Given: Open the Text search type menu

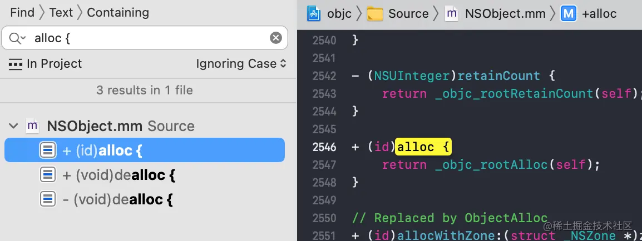Looking at the screenshot, I should click(x=61, y=13).
